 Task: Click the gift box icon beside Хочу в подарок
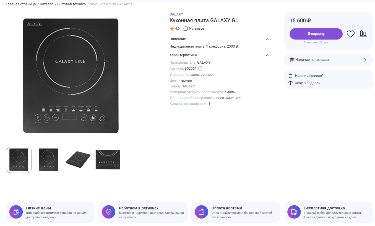(290, 83)
